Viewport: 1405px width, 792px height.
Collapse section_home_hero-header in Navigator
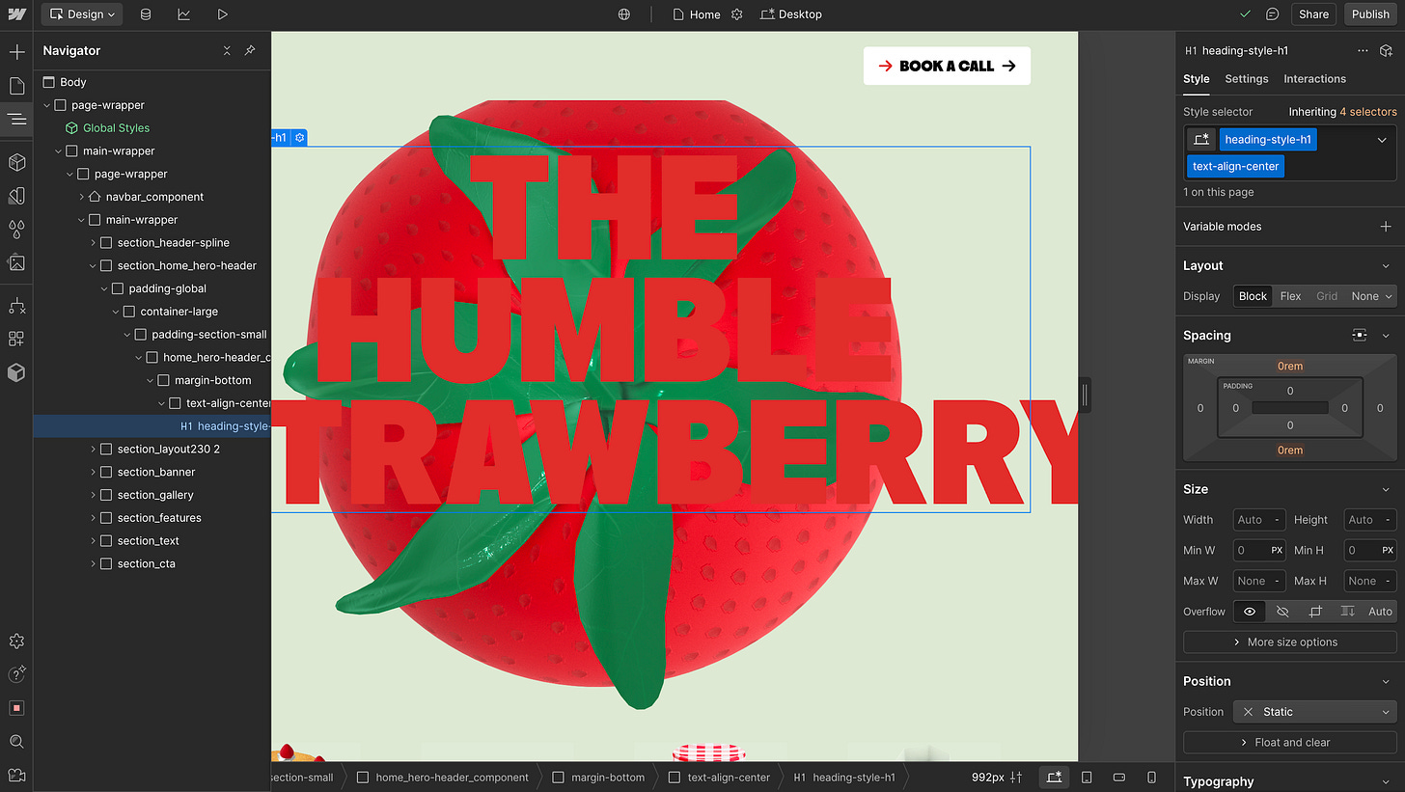tap(93, 265)
